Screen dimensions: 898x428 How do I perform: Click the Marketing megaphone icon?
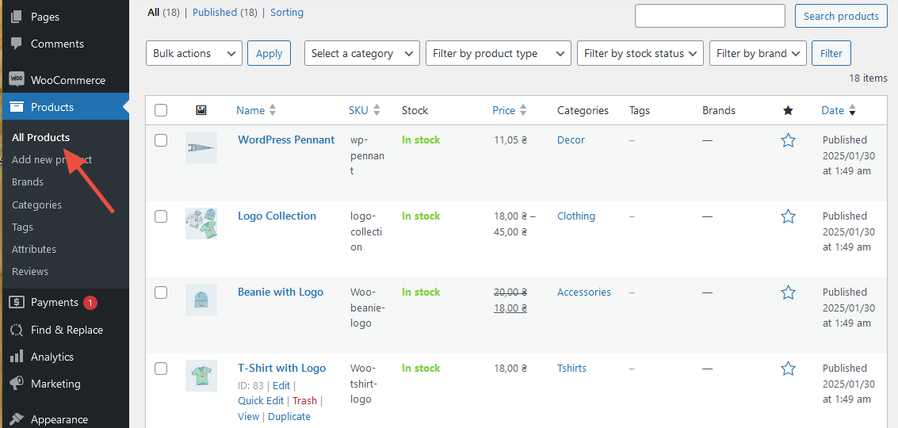pyautogui.click(x=17, y=384)
